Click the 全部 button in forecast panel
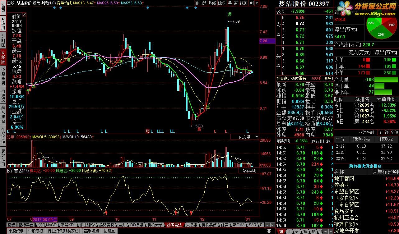 tap(394, 132)
